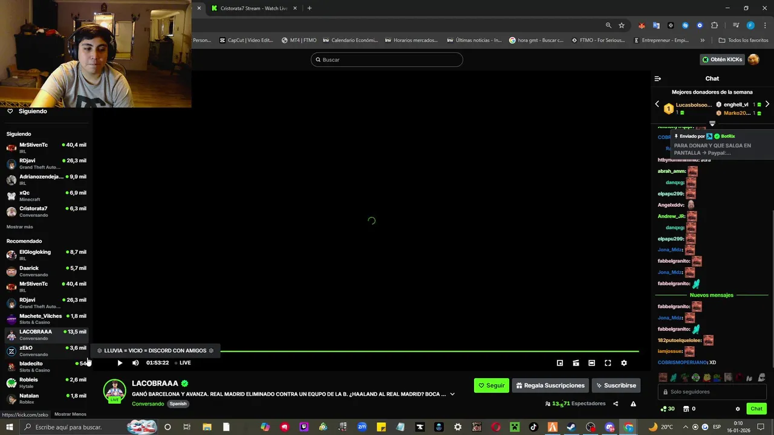Screen dimensions: 774x435
Task: Click the green Chat send button
Action: click(x=756, y=409)
